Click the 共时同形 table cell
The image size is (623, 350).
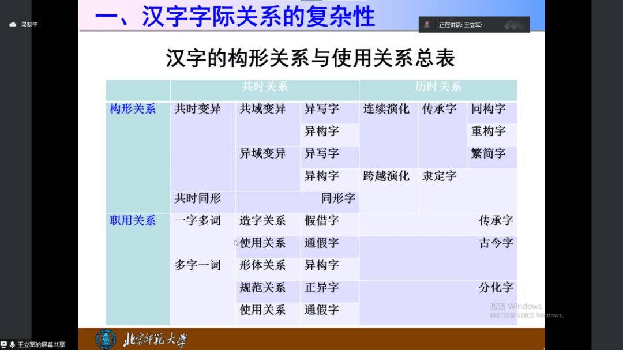click(198, 198)
